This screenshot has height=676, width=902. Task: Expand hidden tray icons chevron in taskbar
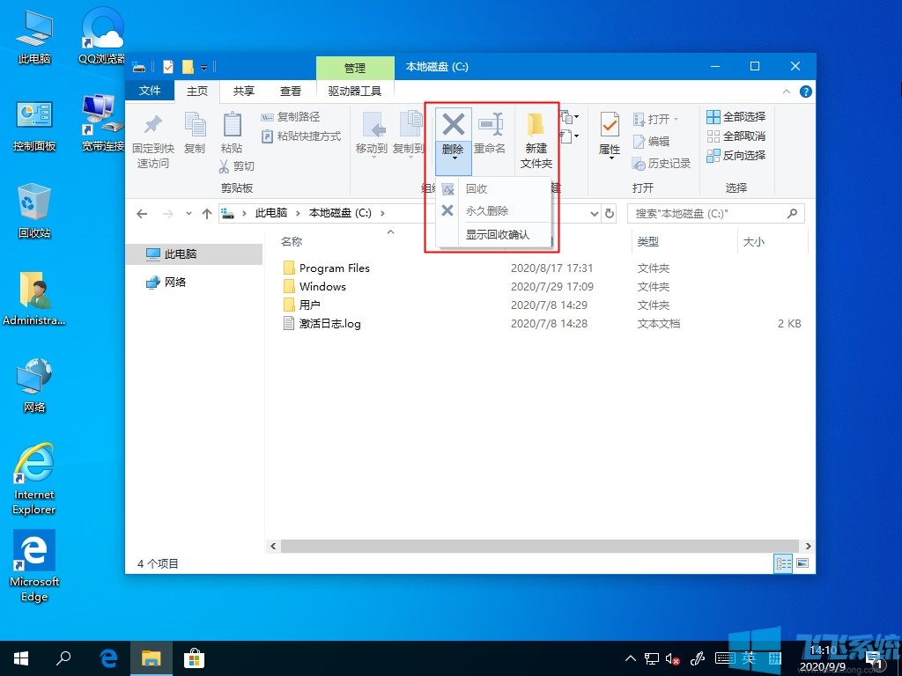(631, 658)
